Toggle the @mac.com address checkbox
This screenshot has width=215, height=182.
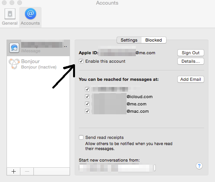click(87, 111)
